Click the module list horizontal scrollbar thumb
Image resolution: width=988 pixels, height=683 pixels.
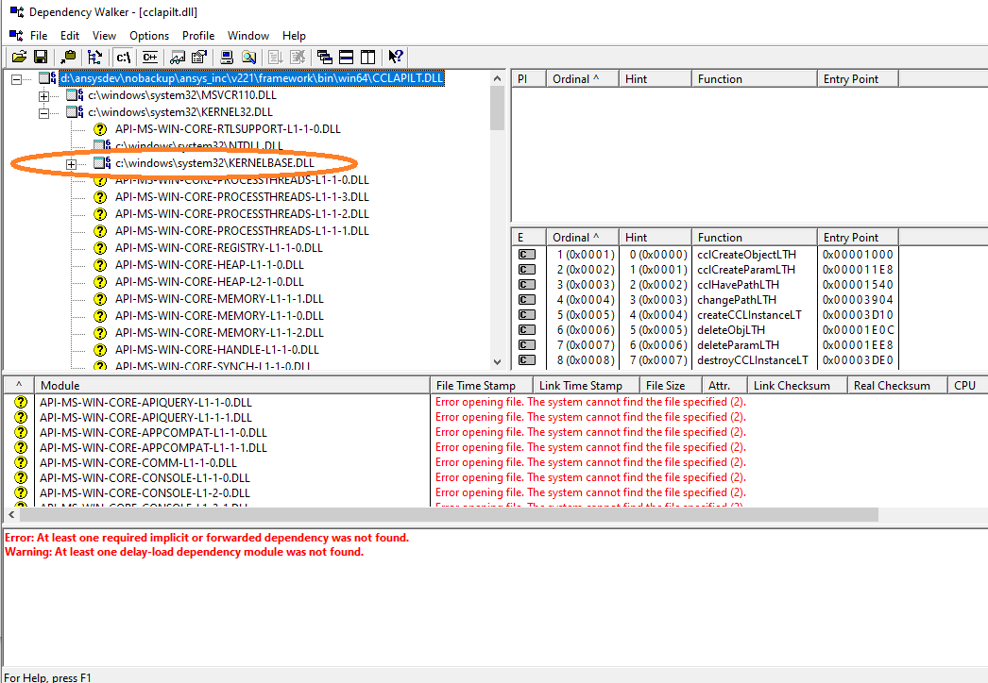point(450,515)
